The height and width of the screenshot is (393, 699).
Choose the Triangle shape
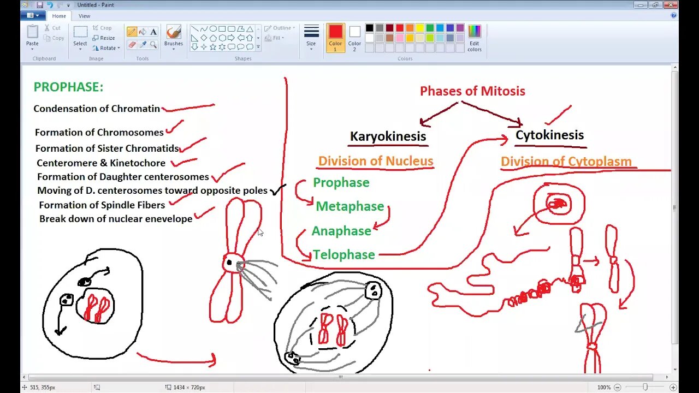250,29
